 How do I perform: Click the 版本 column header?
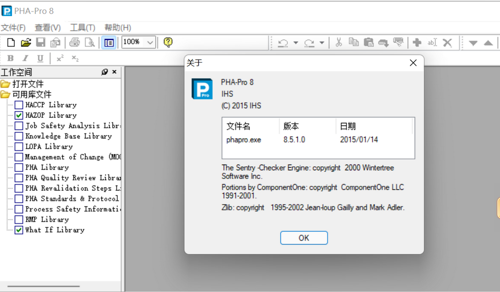tap(307, 126)
